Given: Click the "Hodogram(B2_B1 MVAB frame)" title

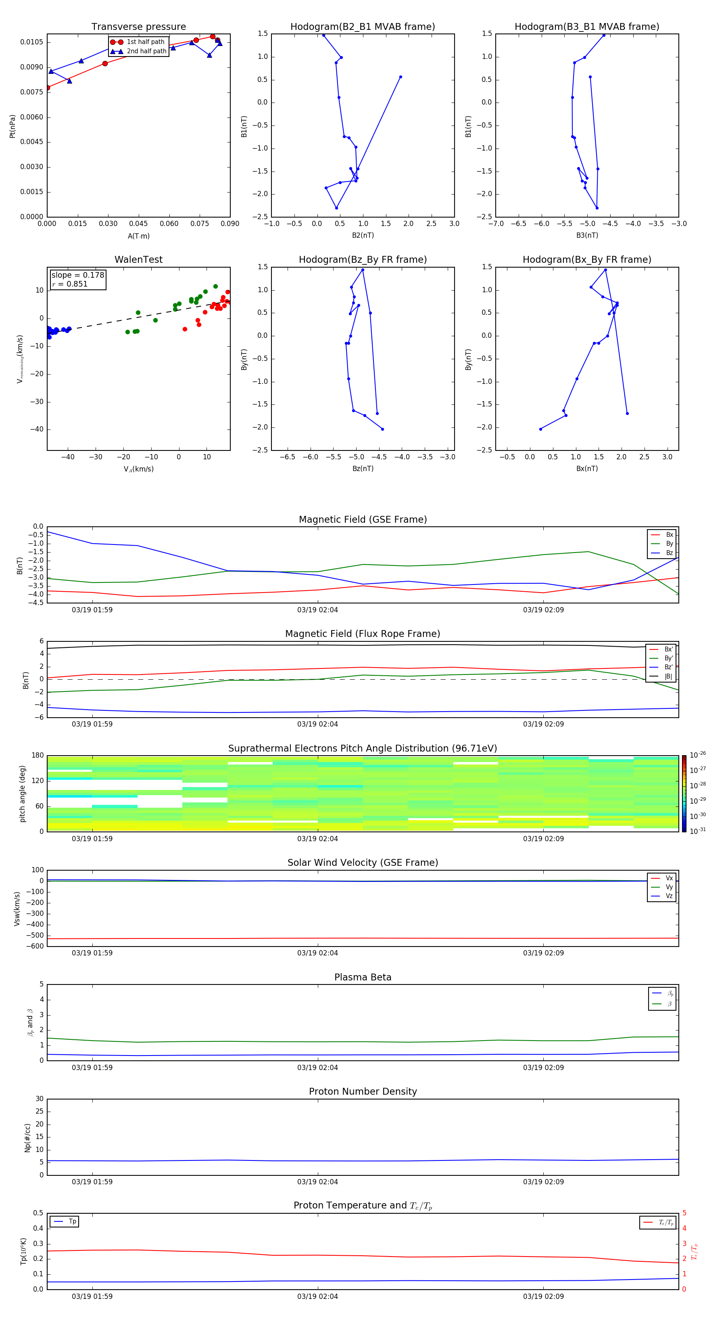Looking at the screenshot, I should 363,27.
